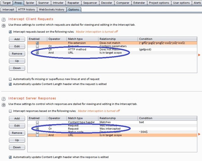This screenshot has width=202, height=161.
Task: Open the Extender tab
Action: pos(139,3)
